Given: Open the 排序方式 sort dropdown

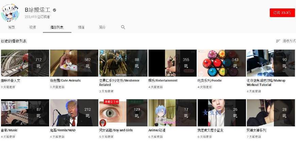Looking at the screenshot, I should [x=285, y=41].
